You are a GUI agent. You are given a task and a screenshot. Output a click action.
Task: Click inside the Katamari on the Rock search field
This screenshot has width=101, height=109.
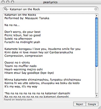(51, 9)
